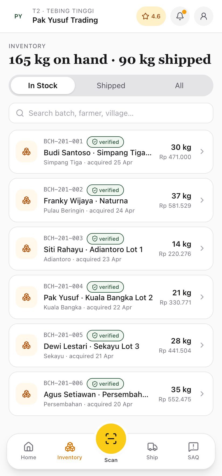Open the notifications bell

point(180,16)
